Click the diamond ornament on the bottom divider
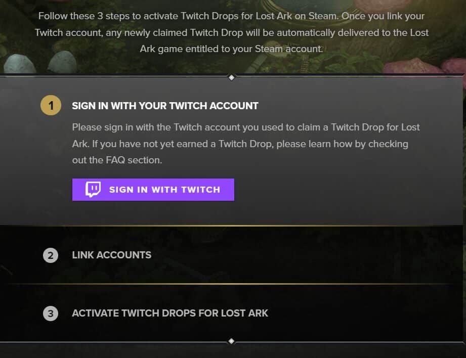466x358 pixels. tap(231, 341)
